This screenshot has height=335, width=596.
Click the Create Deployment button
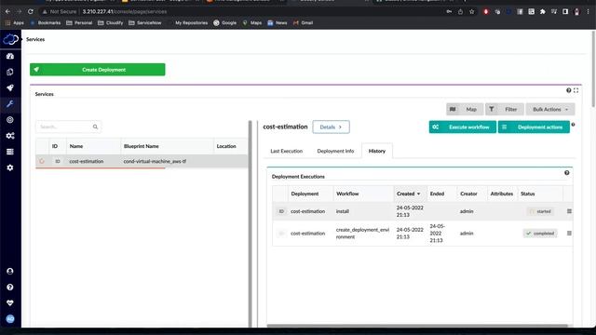(x=98, y=70)
